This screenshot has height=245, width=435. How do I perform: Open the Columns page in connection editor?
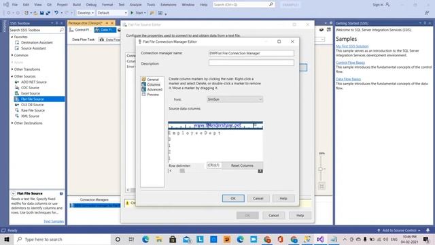(x=154, y=84)
